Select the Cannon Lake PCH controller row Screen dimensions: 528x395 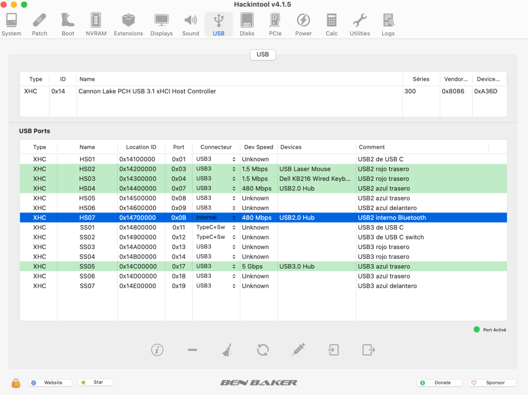point(263,91)
